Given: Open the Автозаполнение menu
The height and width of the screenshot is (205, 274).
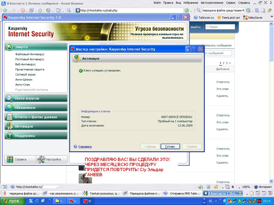Looking at the screenshot, I should (212, 3).
